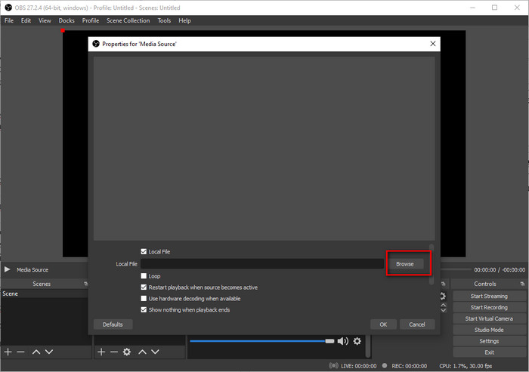Add a new source with plus icon
The width and height of the screenshot is (529, 372).
(x=101, y=352)
